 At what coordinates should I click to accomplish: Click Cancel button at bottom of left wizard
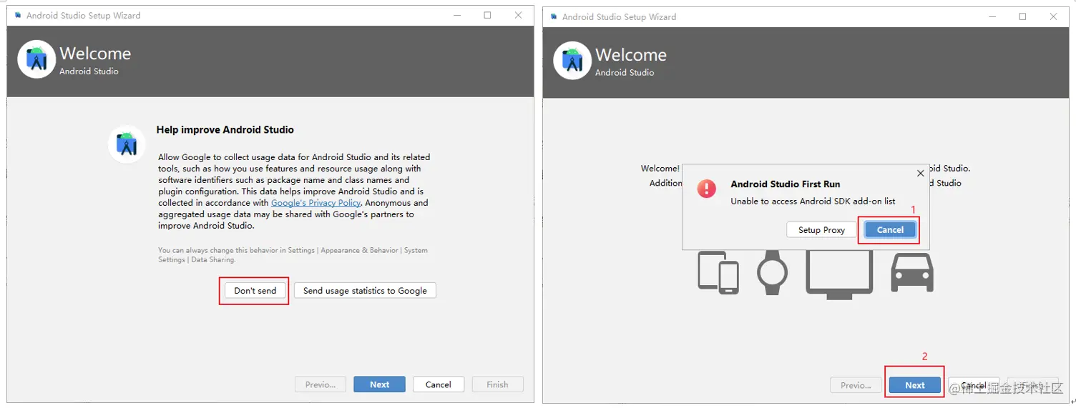(438, 384)
